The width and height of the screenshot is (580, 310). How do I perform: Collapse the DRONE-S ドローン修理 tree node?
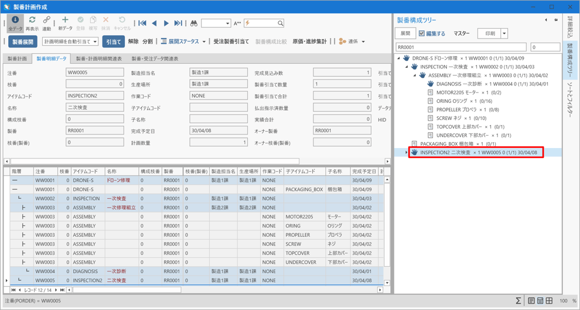click(x=399, y=58)
